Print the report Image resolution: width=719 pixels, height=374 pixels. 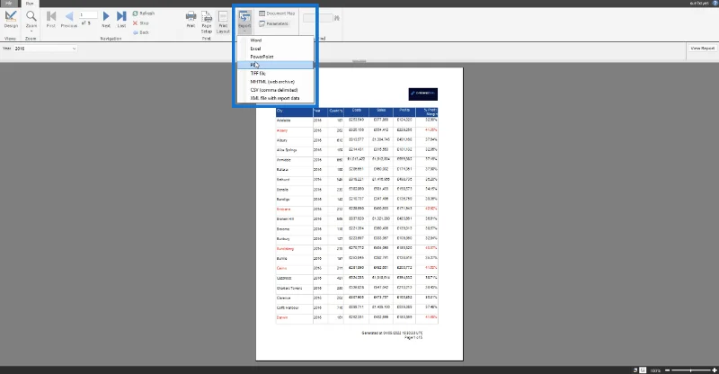[x=191, y=19]
